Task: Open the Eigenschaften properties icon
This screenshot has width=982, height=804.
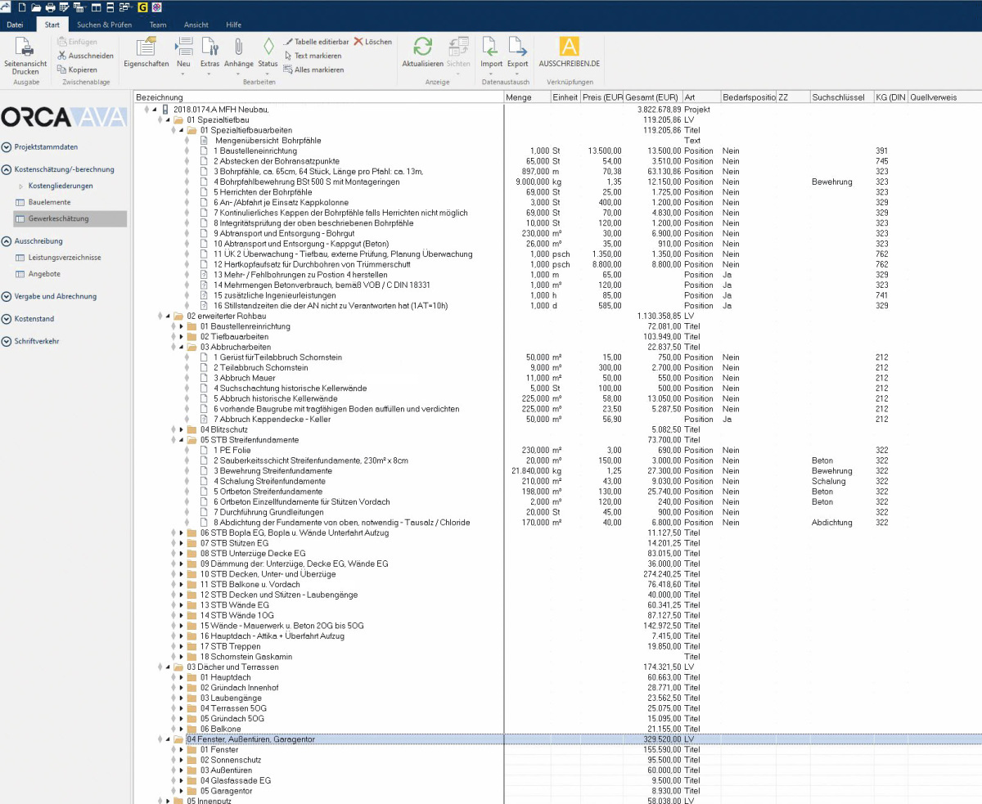Action: [x=146, y=47]
